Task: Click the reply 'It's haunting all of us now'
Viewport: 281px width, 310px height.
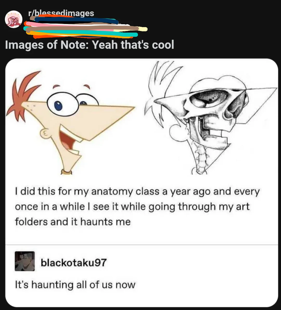Action: pyautogui.click(x=75, y=285)
